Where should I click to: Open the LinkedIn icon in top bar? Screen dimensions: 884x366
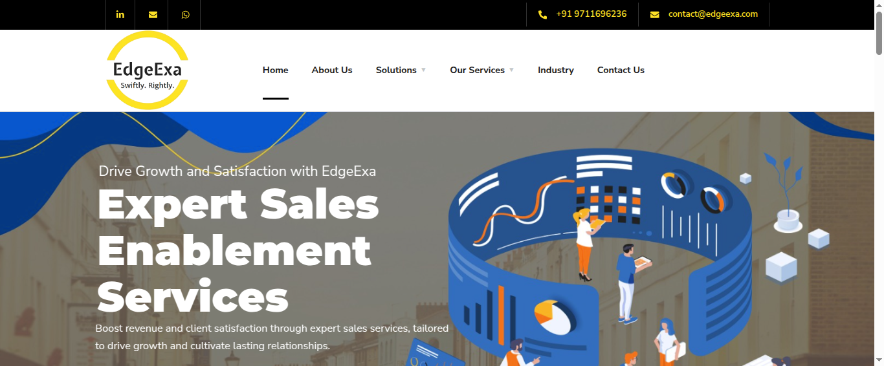click(120, 14)
